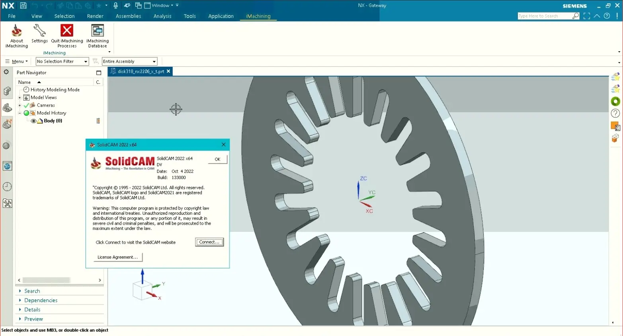This screenshot has height=336, width=623.
Task: Click the switch window icon
Action: (x=138, y=6)
